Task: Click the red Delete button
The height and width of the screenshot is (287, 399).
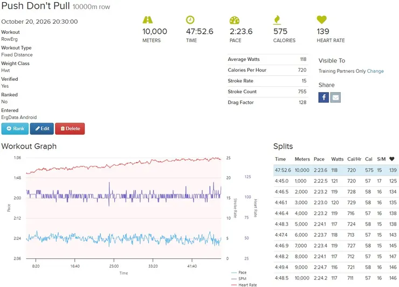Action: 70,129
